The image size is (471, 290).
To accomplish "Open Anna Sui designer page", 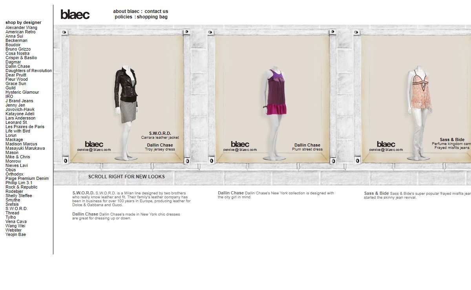I will point(14,36).
